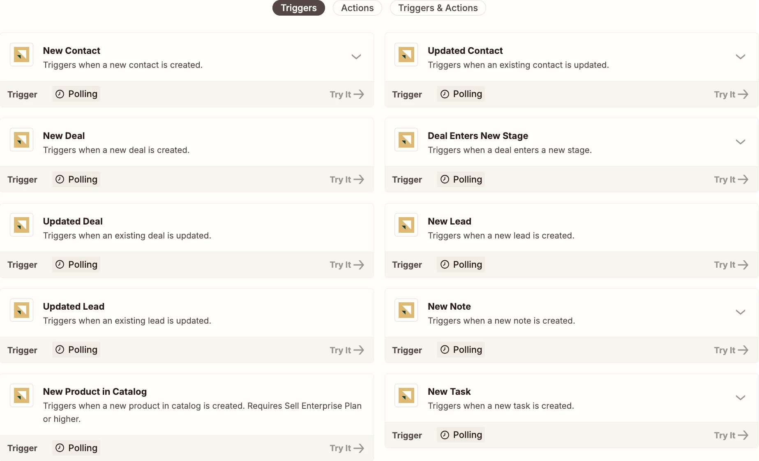Open the Updated Deal trigger title
The width and height of the screenshot is (759, 461).
click(x=73, y=221)
